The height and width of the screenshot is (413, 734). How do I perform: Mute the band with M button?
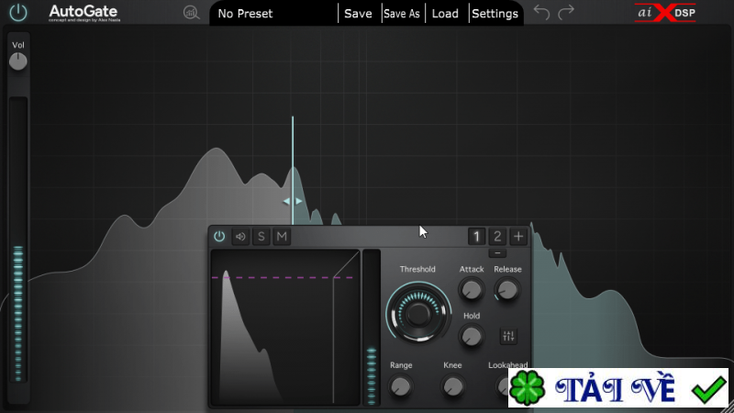coord(282,237)
